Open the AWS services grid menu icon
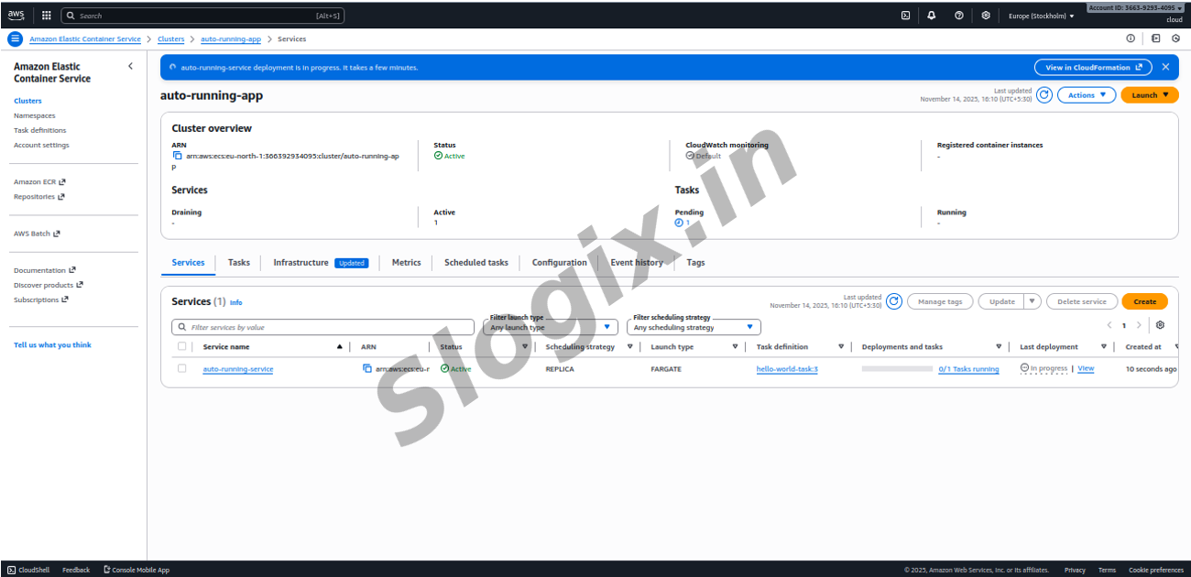 tap(47, 16)
